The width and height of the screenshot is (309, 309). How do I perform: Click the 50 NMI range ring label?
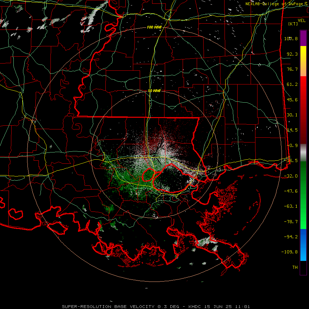click(x=154, y=91)
